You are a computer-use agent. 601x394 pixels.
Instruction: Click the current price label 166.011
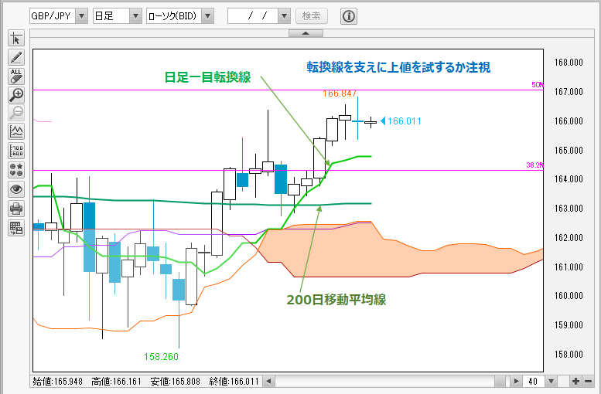[x=404, y=121]
